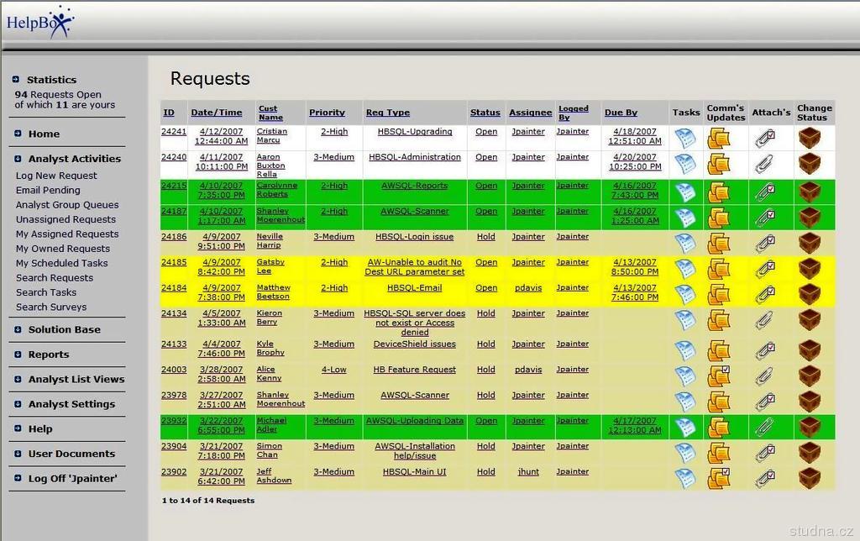Open Tasks icon for request 24184
The image size is (860, 541).
(685, 295)
